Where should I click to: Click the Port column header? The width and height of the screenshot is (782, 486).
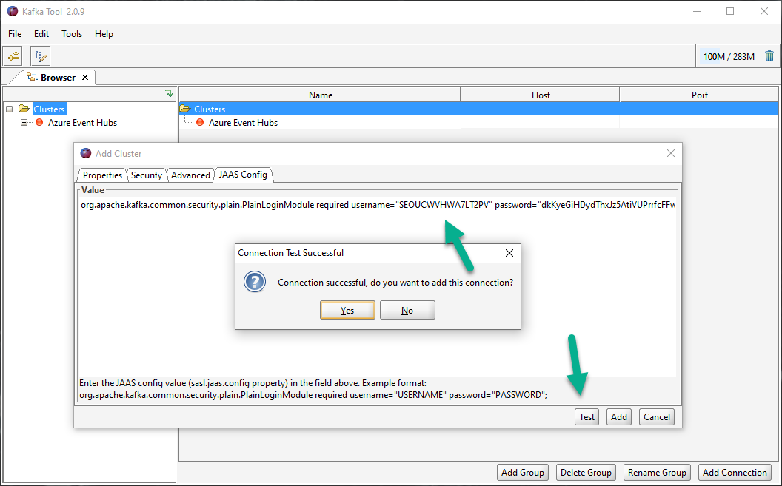(x=699, y=95)
